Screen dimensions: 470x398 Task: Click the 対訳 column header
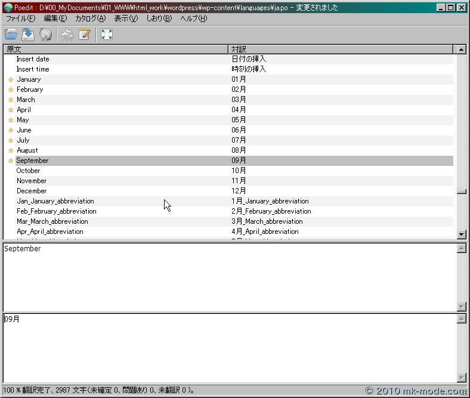click(x=340, y=49)
